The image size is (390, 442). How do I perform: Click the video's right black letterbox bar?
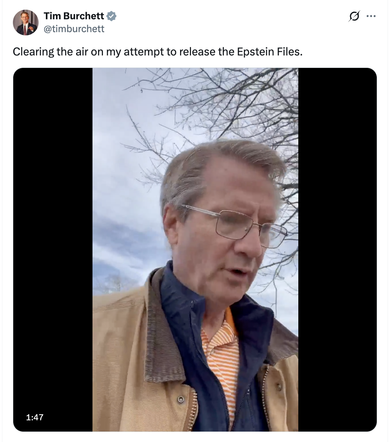338,250
